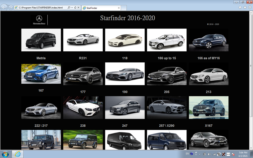Choose the 166 up to 15 car image
Image resolution: width=253 pixels, height=158 pixels.
coord(167,40)
